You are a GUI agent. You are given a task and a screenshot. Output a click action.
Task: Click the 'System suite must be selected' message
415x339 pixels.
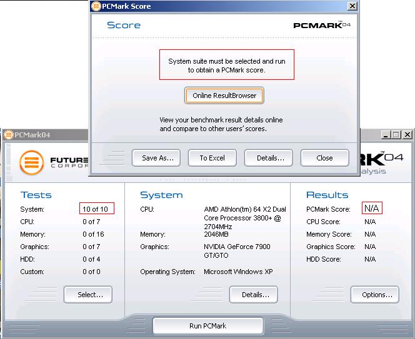[x=227, y=66]
